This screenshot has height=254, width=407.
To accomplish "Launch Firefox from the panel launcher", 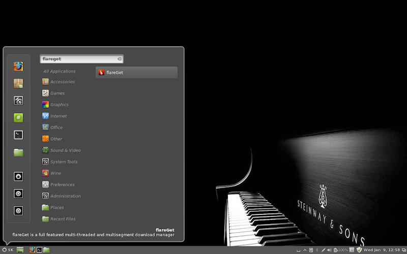I will (x=32, y=250).
